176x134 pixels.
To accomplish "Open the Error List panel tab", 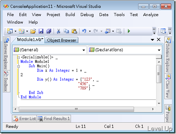I will point(24,119).
